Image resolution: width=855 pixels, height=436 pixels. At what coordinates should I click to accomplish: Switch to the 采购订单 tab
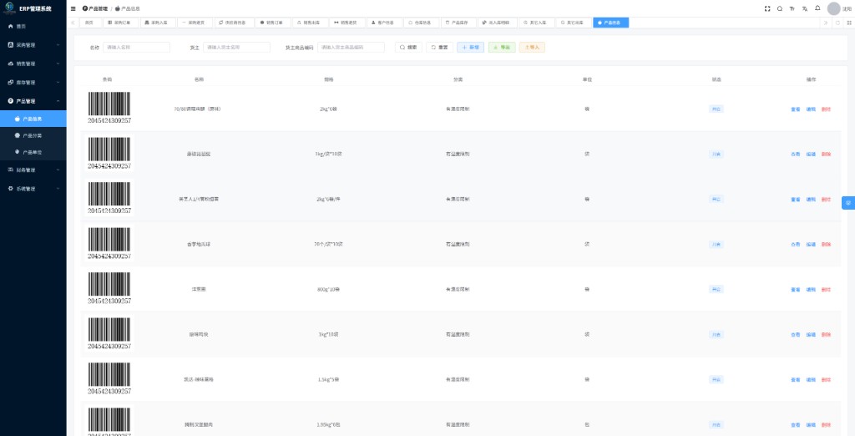120,23
